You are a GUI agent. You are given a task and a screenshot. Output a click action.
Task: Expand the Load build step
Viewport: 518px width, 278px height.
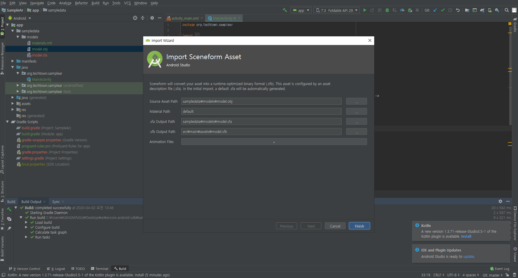click(26, 222)
